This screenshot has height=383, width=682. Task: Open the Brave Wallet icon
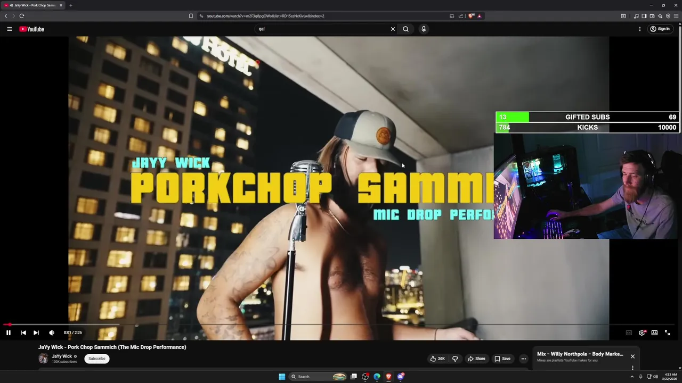click(652, 16)
